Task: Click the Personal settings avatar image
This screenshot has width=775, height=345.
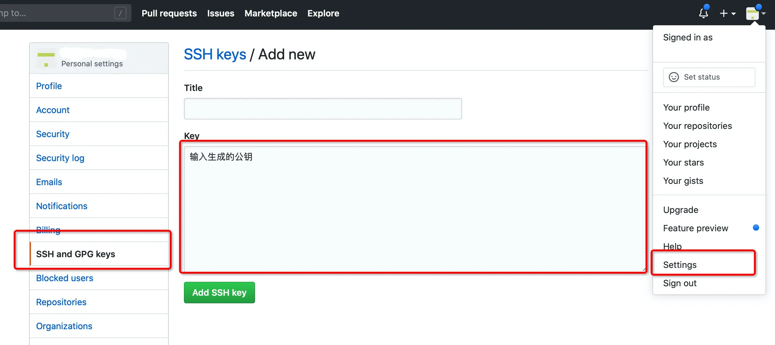Action: coord(46,58)
